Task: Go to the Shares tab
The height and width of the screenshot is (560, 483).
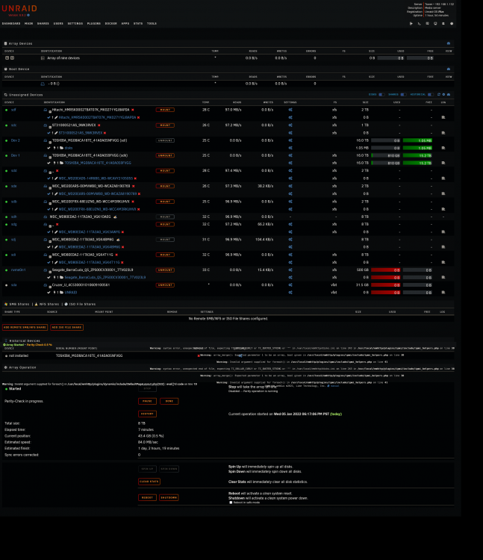Action: point(43,24)
